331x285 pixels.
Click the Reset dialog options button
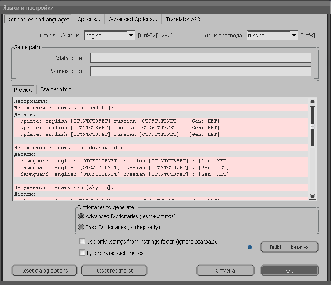44,271
